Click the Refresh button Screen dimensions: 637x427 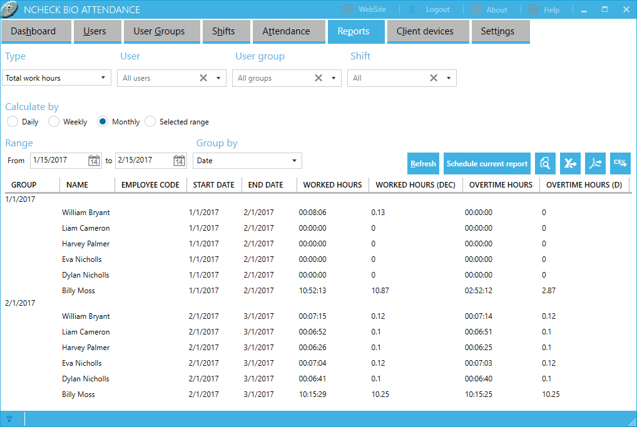(x=423, y=164)
